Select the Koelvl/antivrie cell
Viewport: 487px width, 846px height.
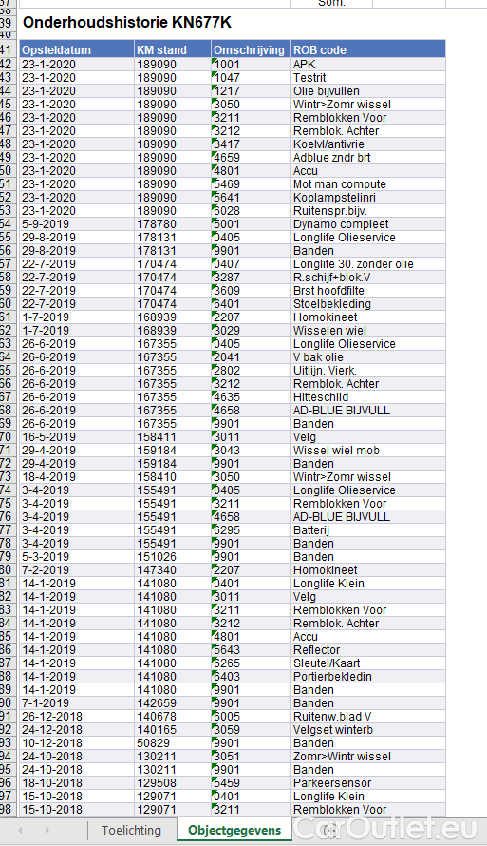coord(368,144)
